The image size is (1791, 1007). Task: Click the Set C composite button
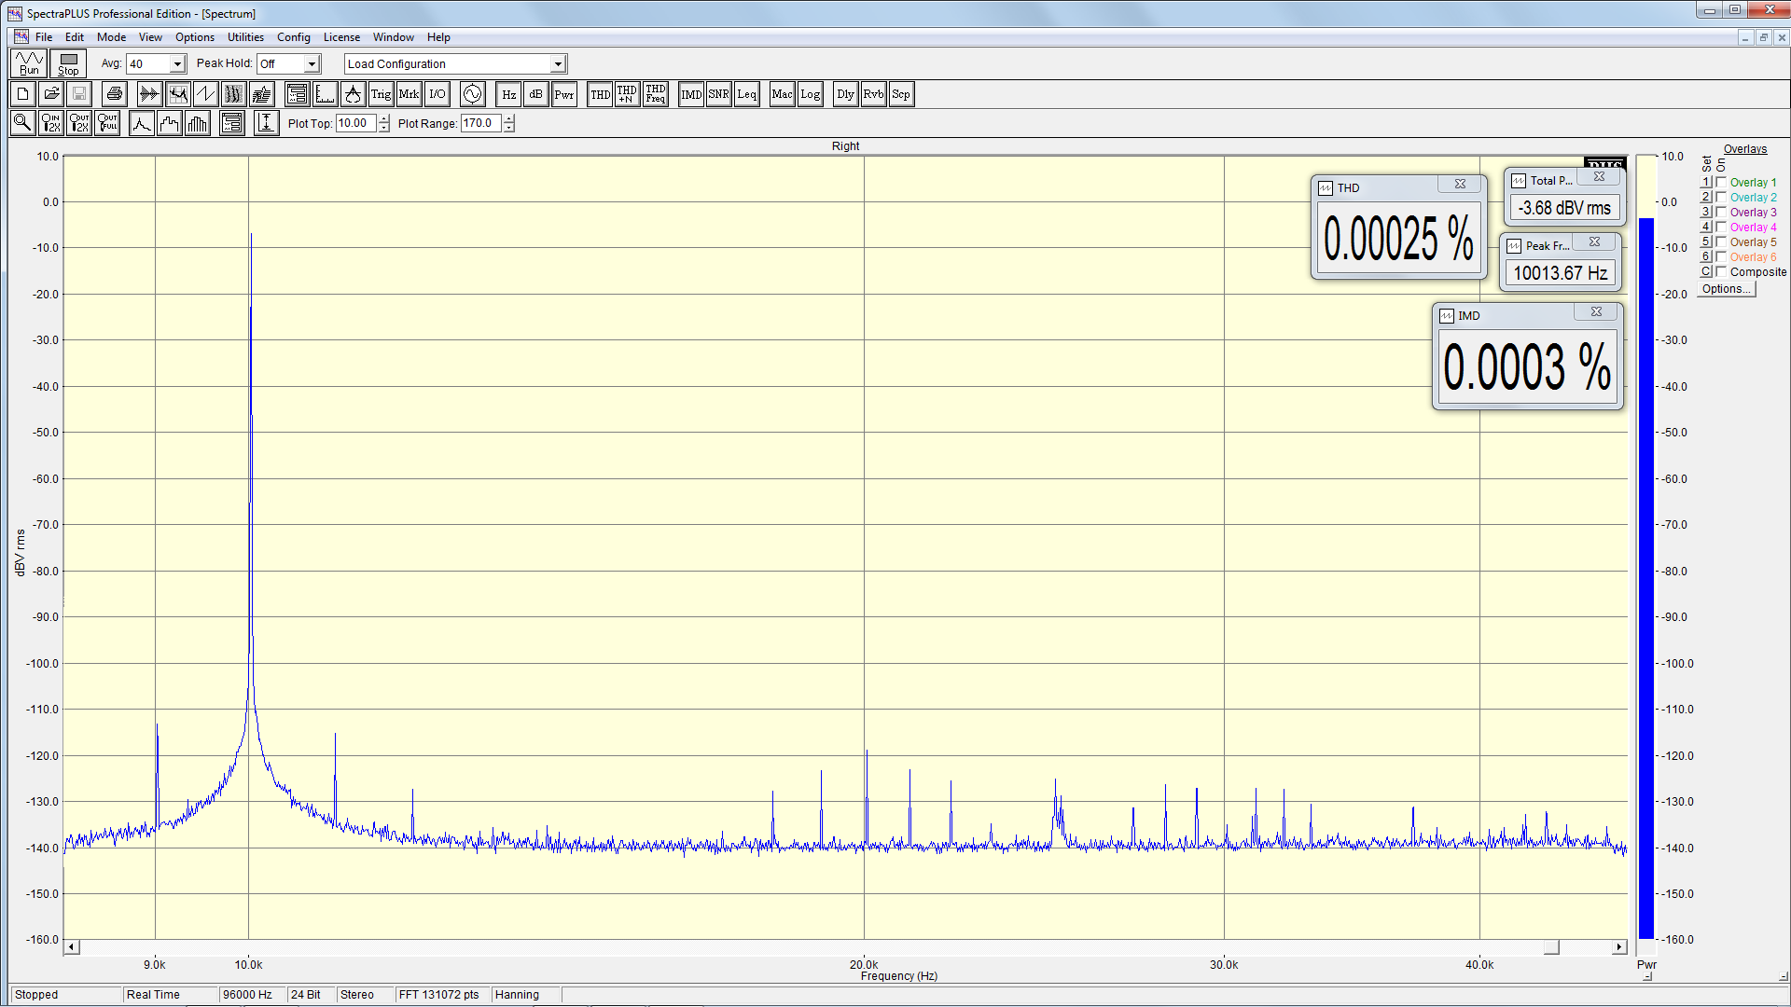click(1706, 271)
